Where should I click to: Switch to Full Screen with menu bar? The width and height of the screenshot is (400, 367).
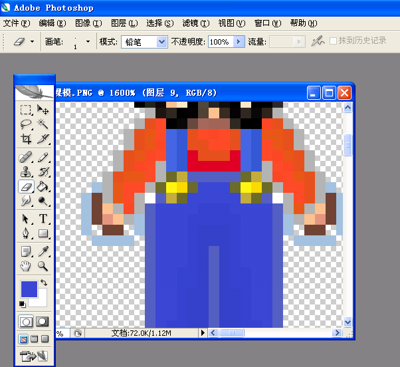[34, 339]
